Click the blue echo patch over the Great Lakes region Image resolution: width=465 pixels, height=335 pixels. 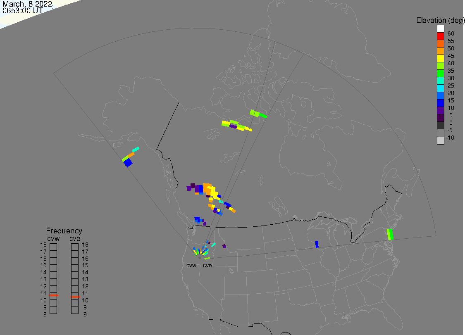coord(317,244)
